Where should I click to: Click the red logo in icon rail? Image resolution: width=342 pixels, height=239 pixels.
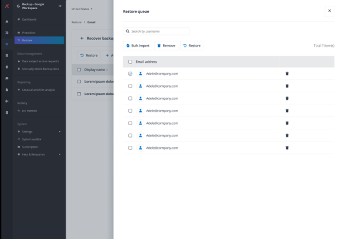[7, 6]
